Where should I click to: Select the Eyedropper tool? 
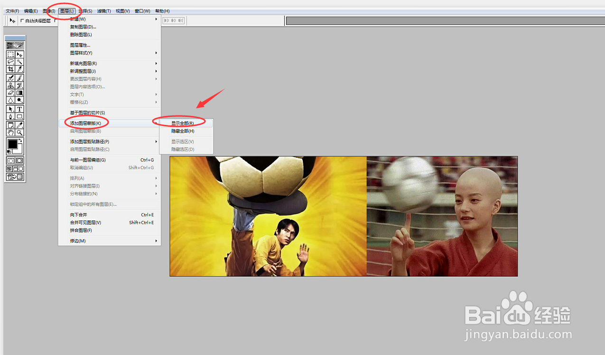[x=20, y=125]
